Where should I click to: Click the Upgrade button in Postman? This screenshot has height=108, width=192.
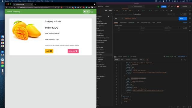(x=185, y=7)
